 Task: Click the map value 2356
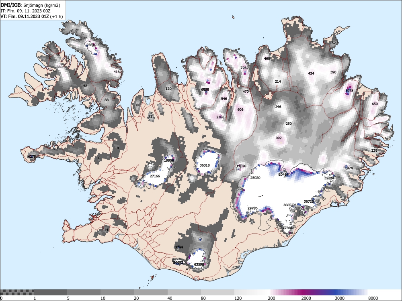[x=220, y=117]
